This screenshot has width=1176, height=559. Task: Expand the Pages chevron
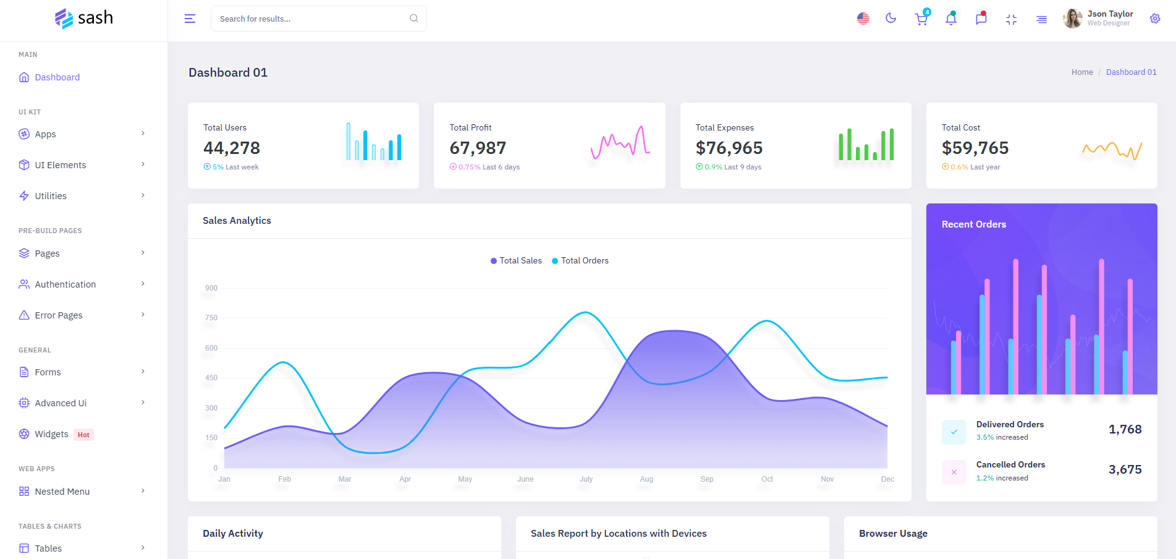(x=143, y=253)
